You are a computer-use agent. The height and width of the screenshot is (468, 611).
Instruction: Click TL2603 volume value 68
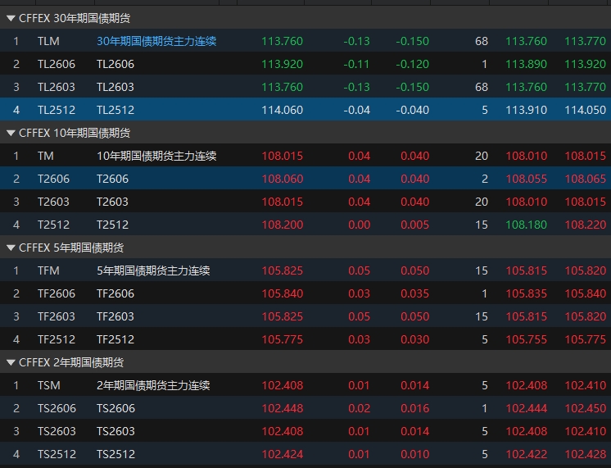click(482, 87)
